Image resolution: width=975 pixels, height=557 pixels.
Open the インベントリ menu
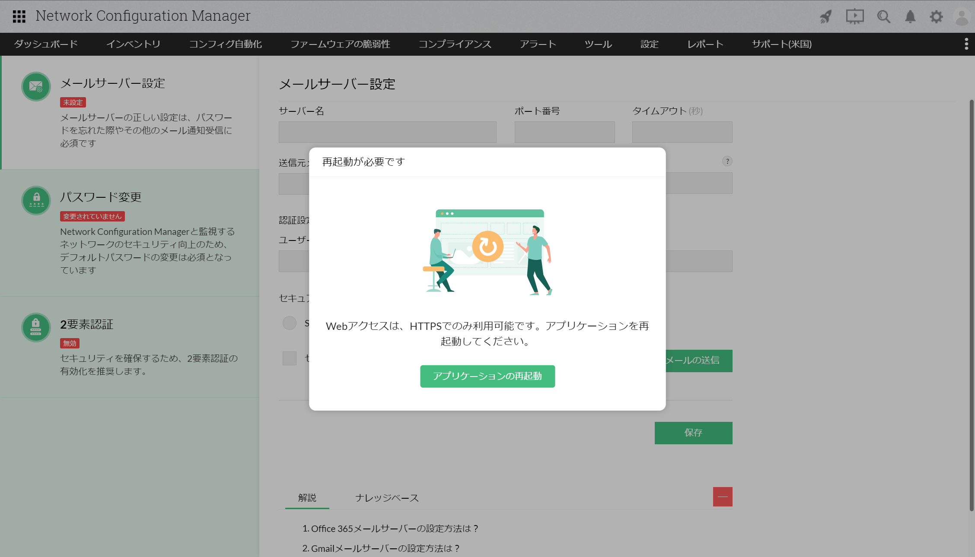(133, 44)
